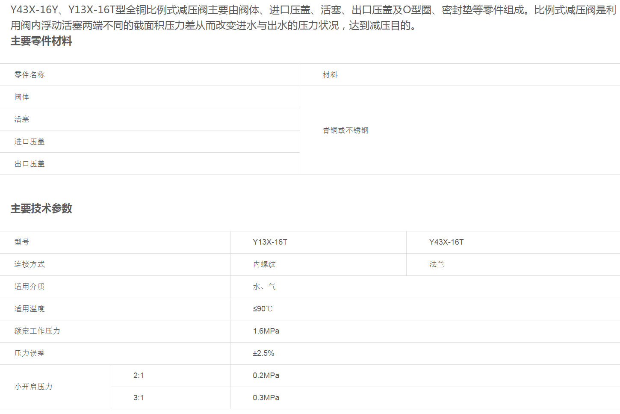Screen dimensions: 620x414
Task: Click the 材料 column header
Action: pyautogui.click(x=330, y=75)
